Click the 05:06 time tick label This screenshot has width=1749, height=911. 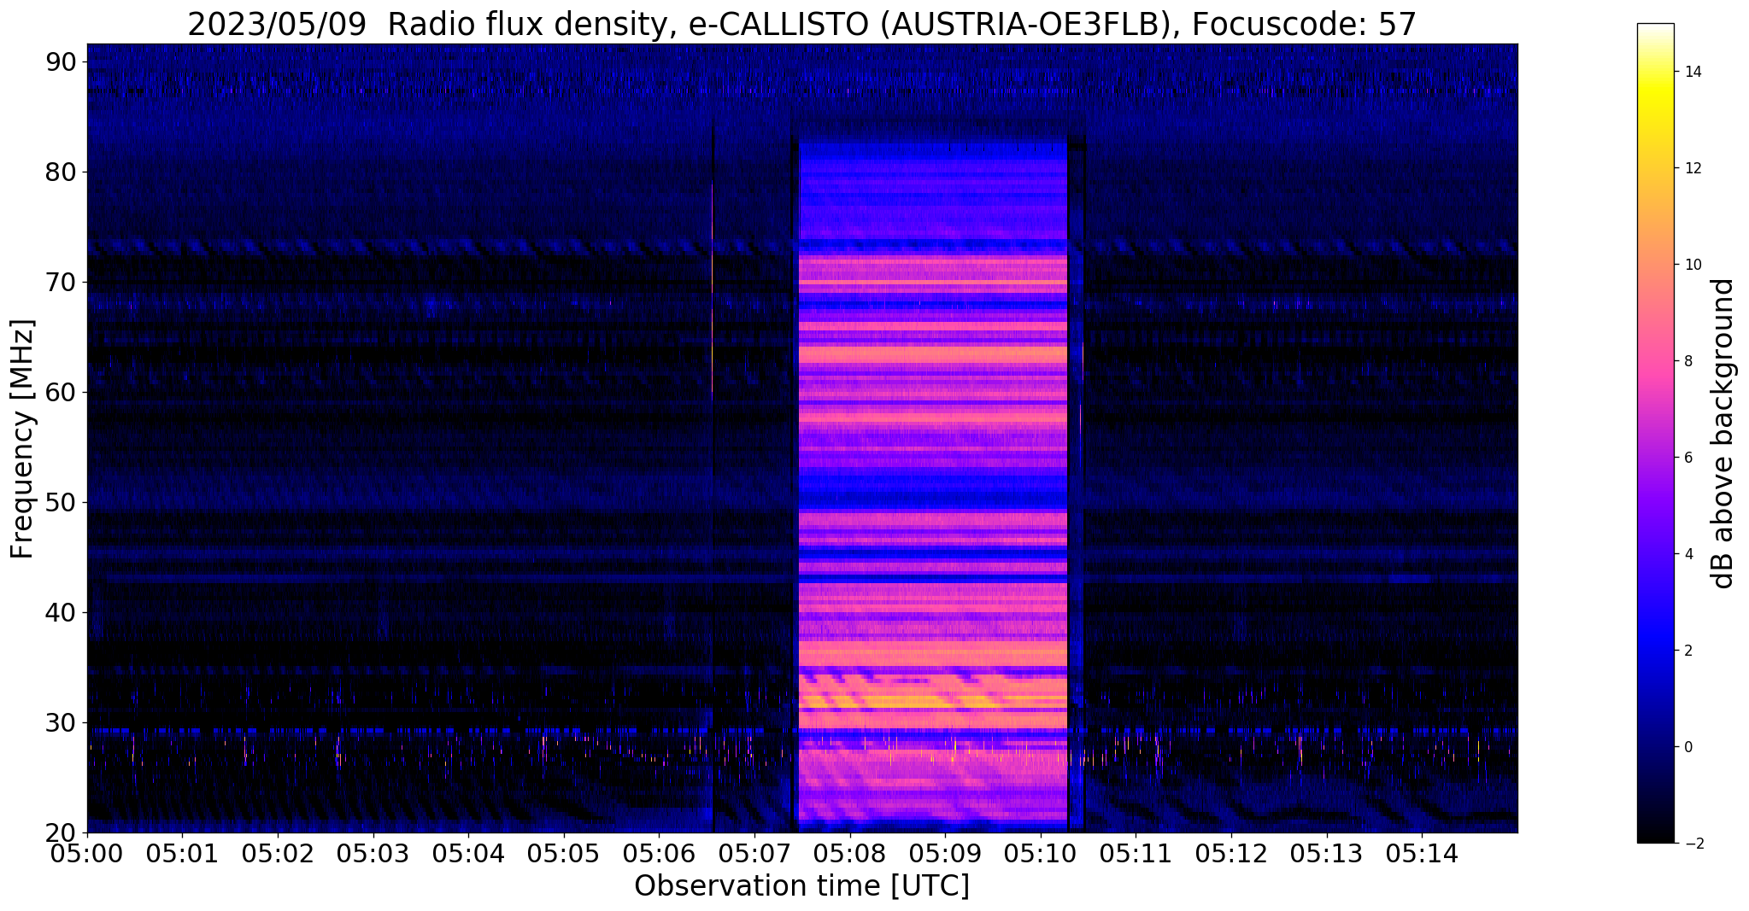pyautogui.click(x=659, y=854)
